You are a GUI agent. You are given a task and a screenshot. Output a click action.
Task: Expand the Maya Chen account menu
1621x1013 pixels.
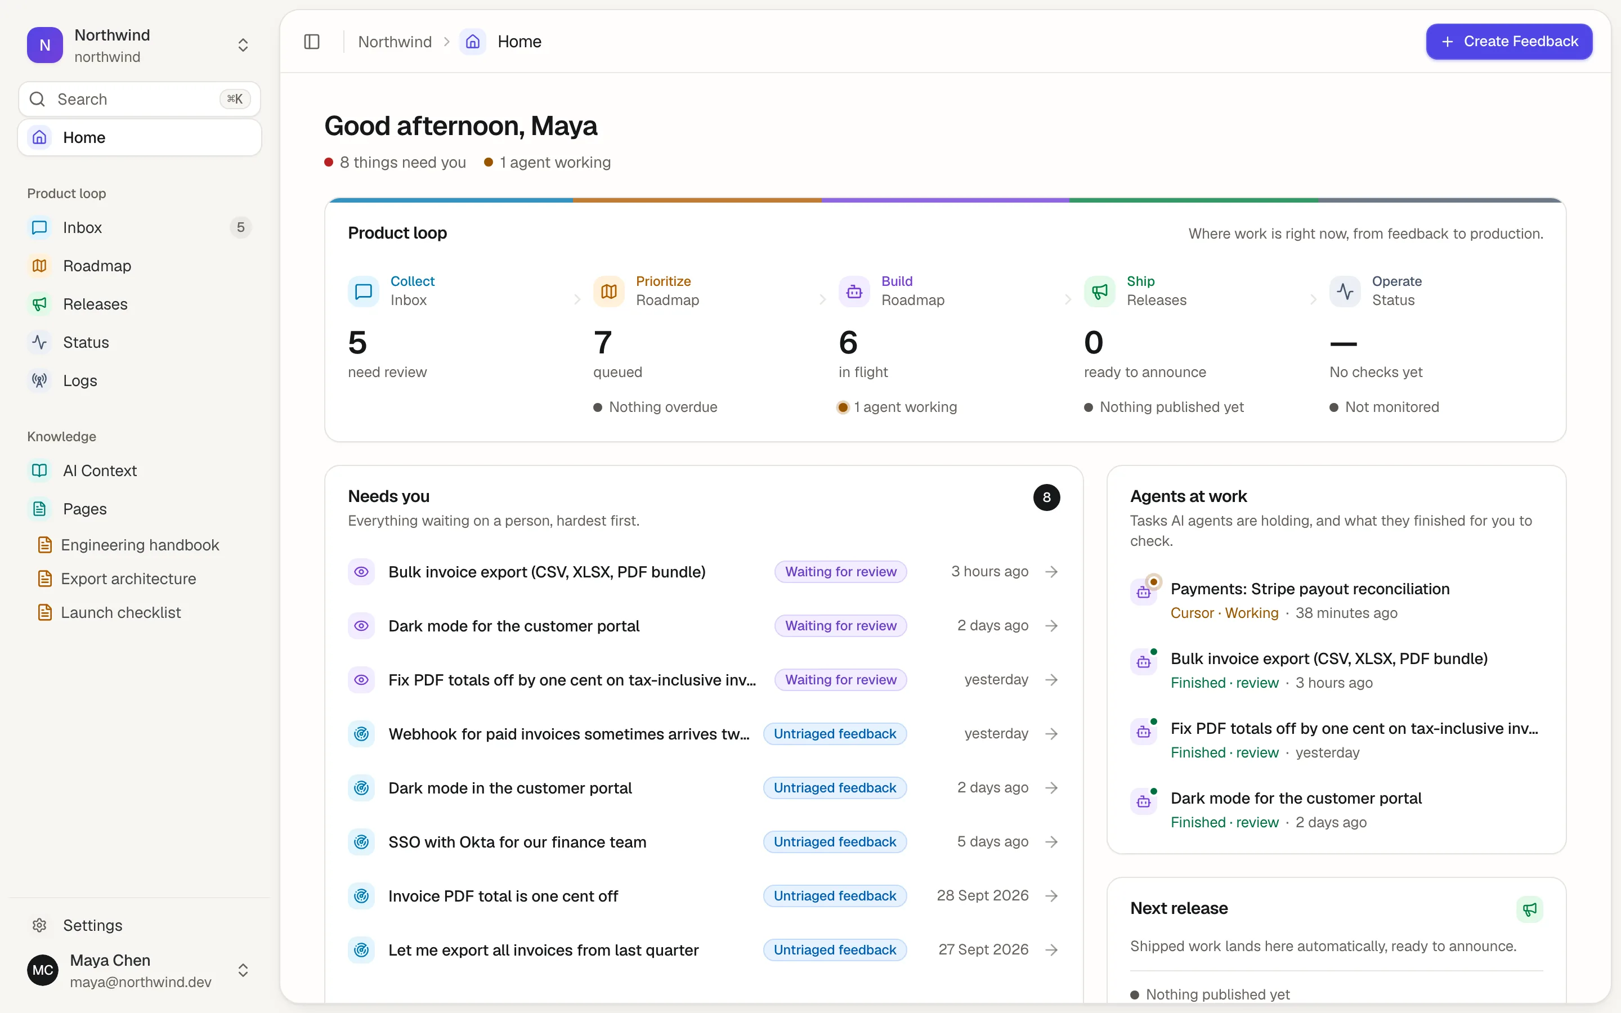click(243, 970)
